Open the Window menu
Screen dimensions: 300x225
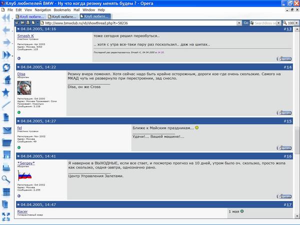point(89,10)
